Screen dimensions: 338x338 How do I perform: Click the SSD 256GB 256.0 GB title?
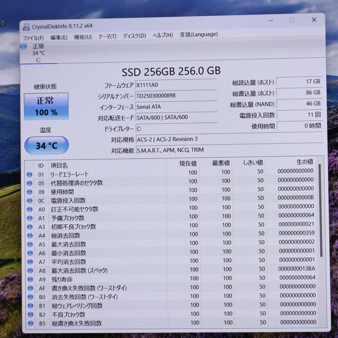click(171, 71)
